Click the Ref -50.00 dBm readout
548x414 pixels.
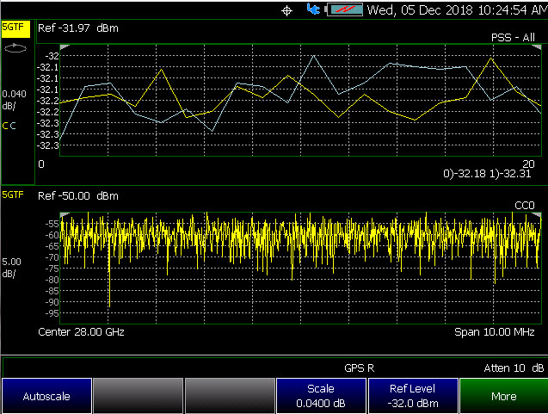[78, 196]
